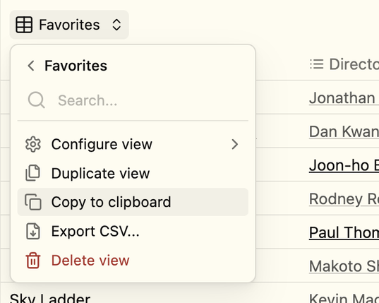Select Duplicate view menu item
This screenshot has width=379, height=303.
point(133,173)
